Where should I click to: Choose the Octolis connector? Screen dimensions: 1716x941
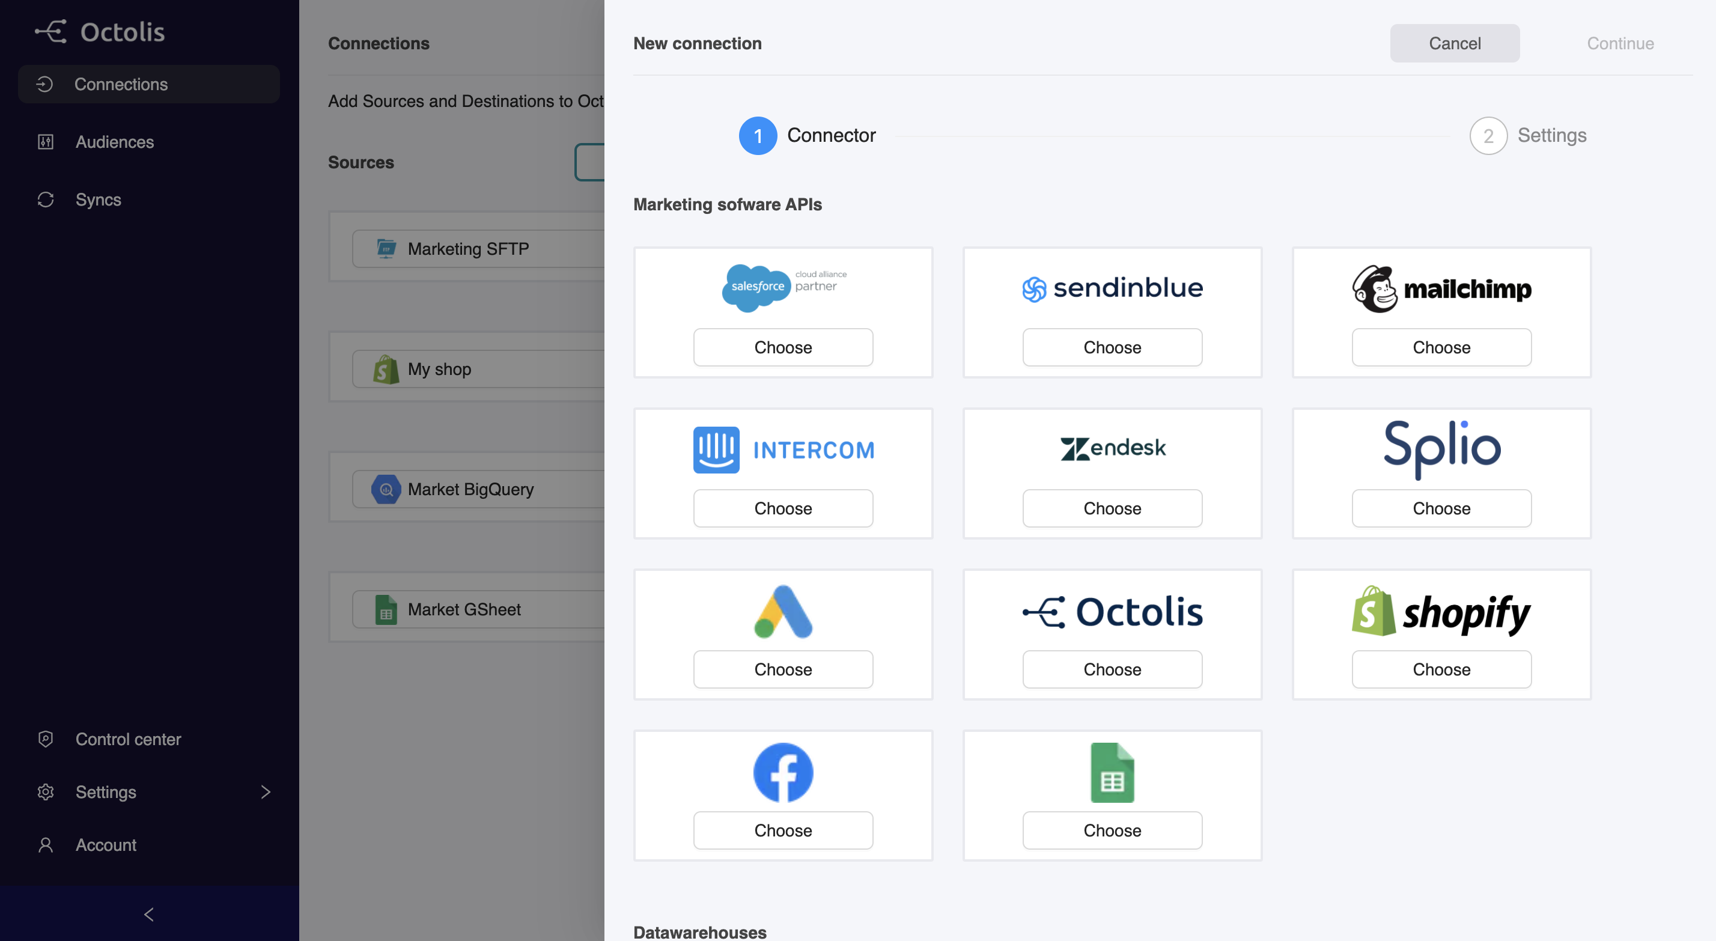[x=1113, y=669]
